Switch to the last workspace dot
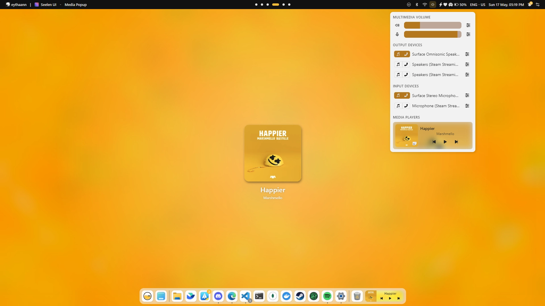Viewport: 545px width, 306px height. pyautogui.click(x=289, y=5)
